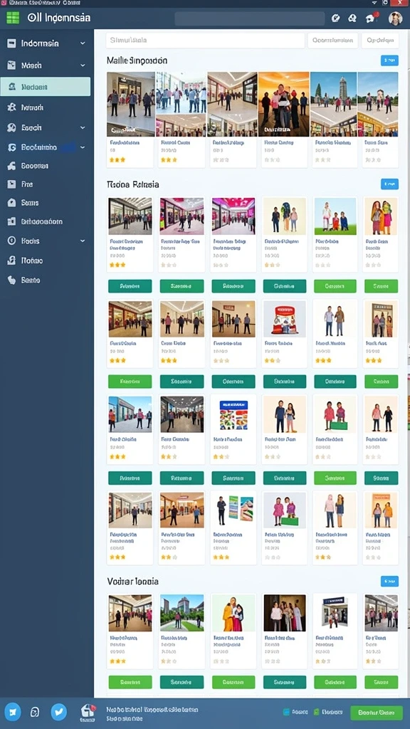410x729 pixels.
Task: Expand the chevron beside the blue-highlighted sidebar item
Action: (x=83, y=147)
